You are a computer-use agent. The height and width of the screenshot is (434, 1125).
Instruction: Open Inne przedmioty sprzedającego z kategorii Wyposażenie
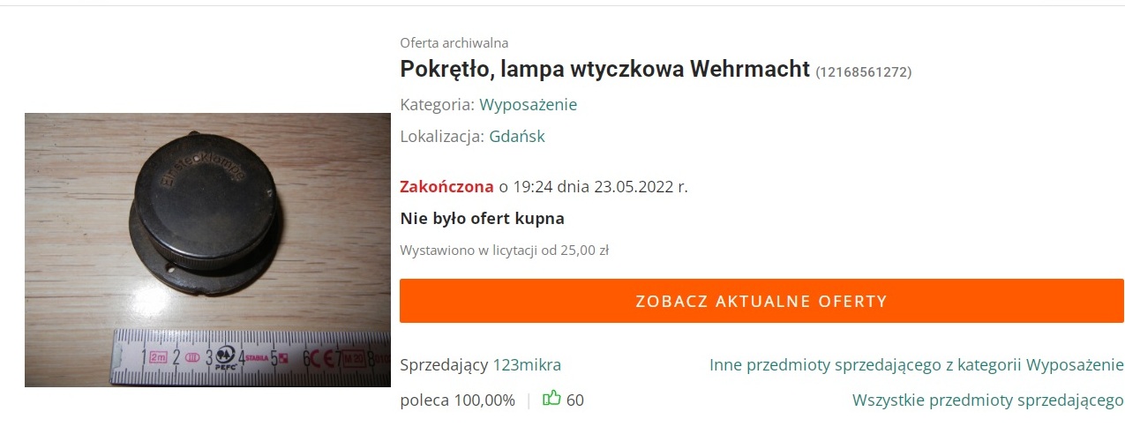click(x=917, y=365)
